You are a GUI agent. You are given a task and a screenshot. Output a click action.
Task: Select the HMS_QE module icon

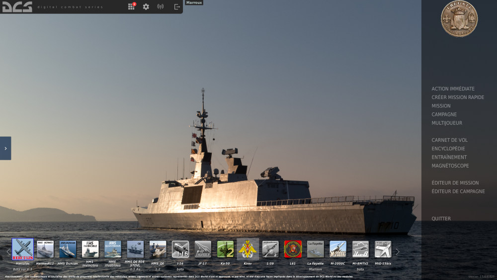point(158,249)
